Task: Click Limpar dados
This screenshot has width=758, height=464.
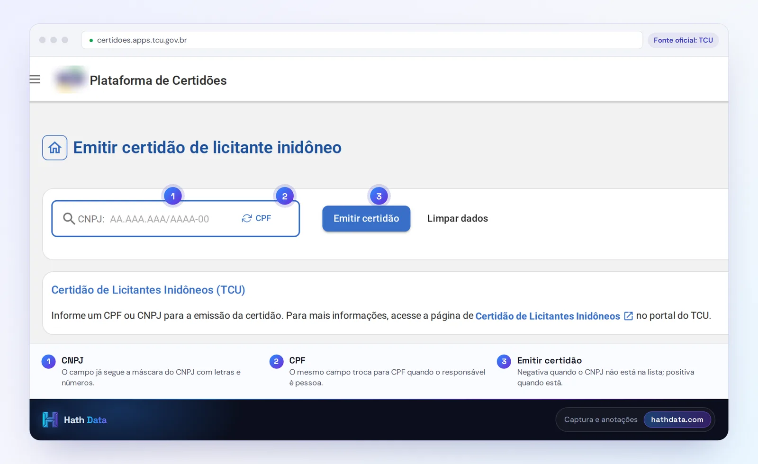Action: tap(458, 218)
